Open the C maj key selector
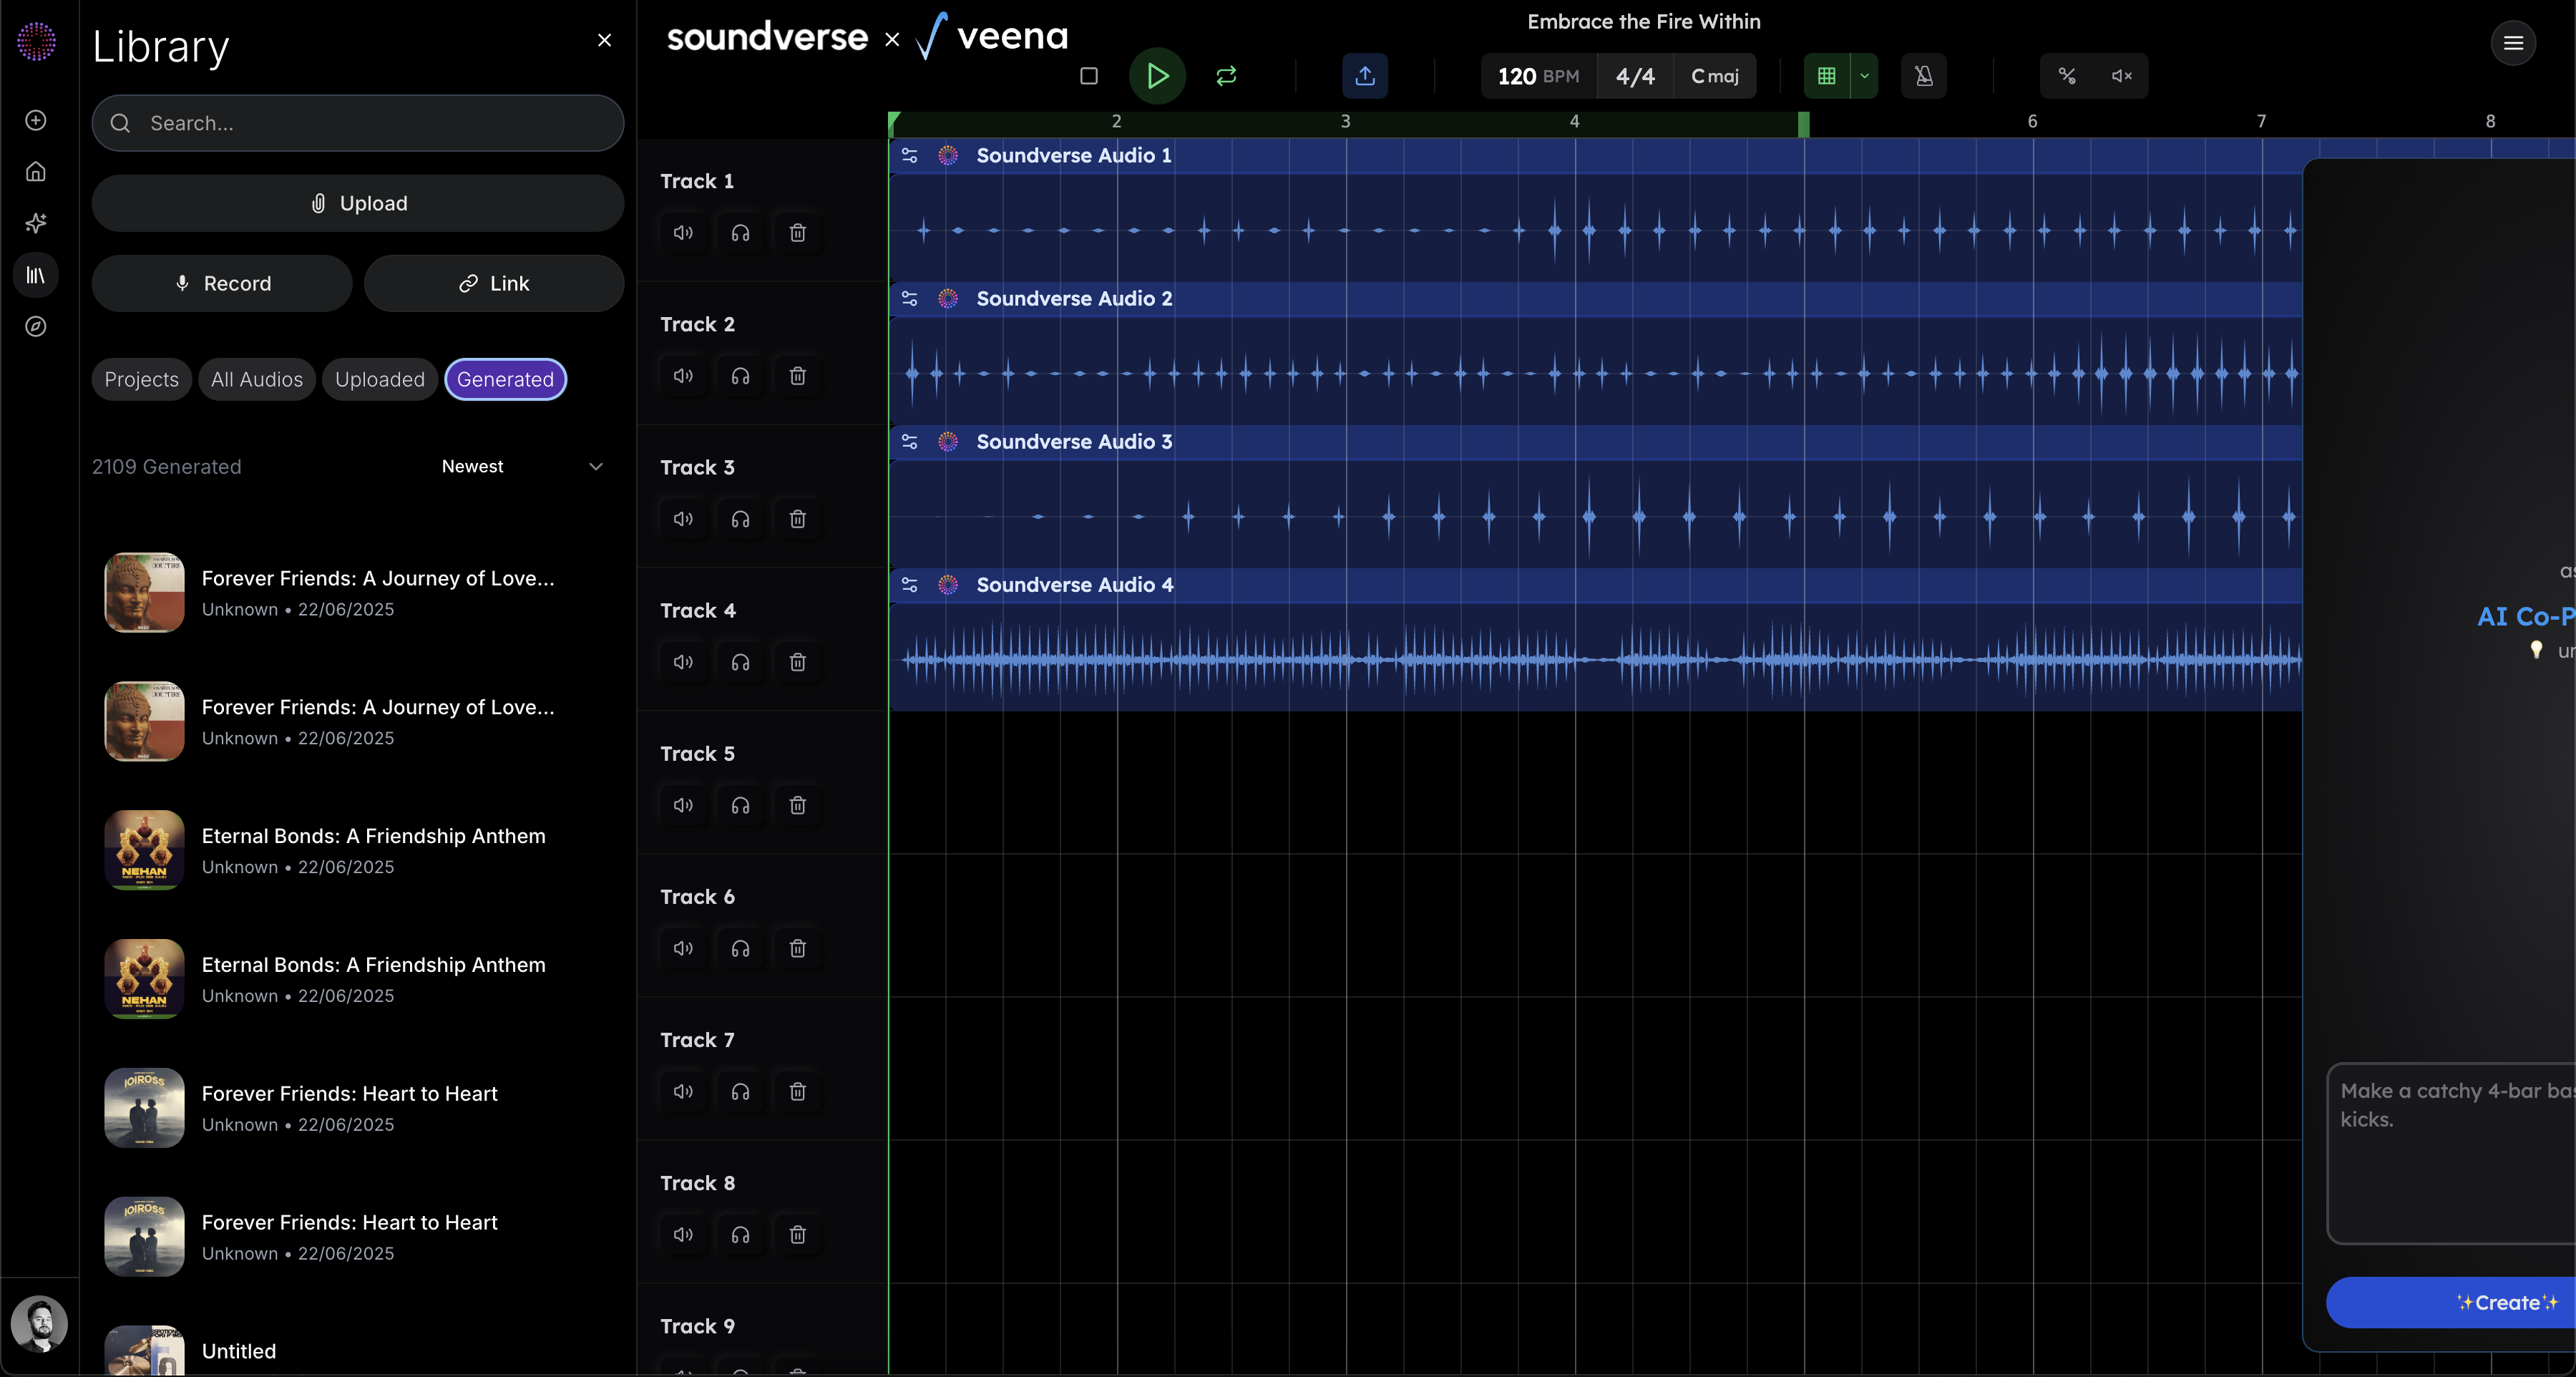The width and height of the screenshot is (2576, 1377). (x=1715, y=76)
